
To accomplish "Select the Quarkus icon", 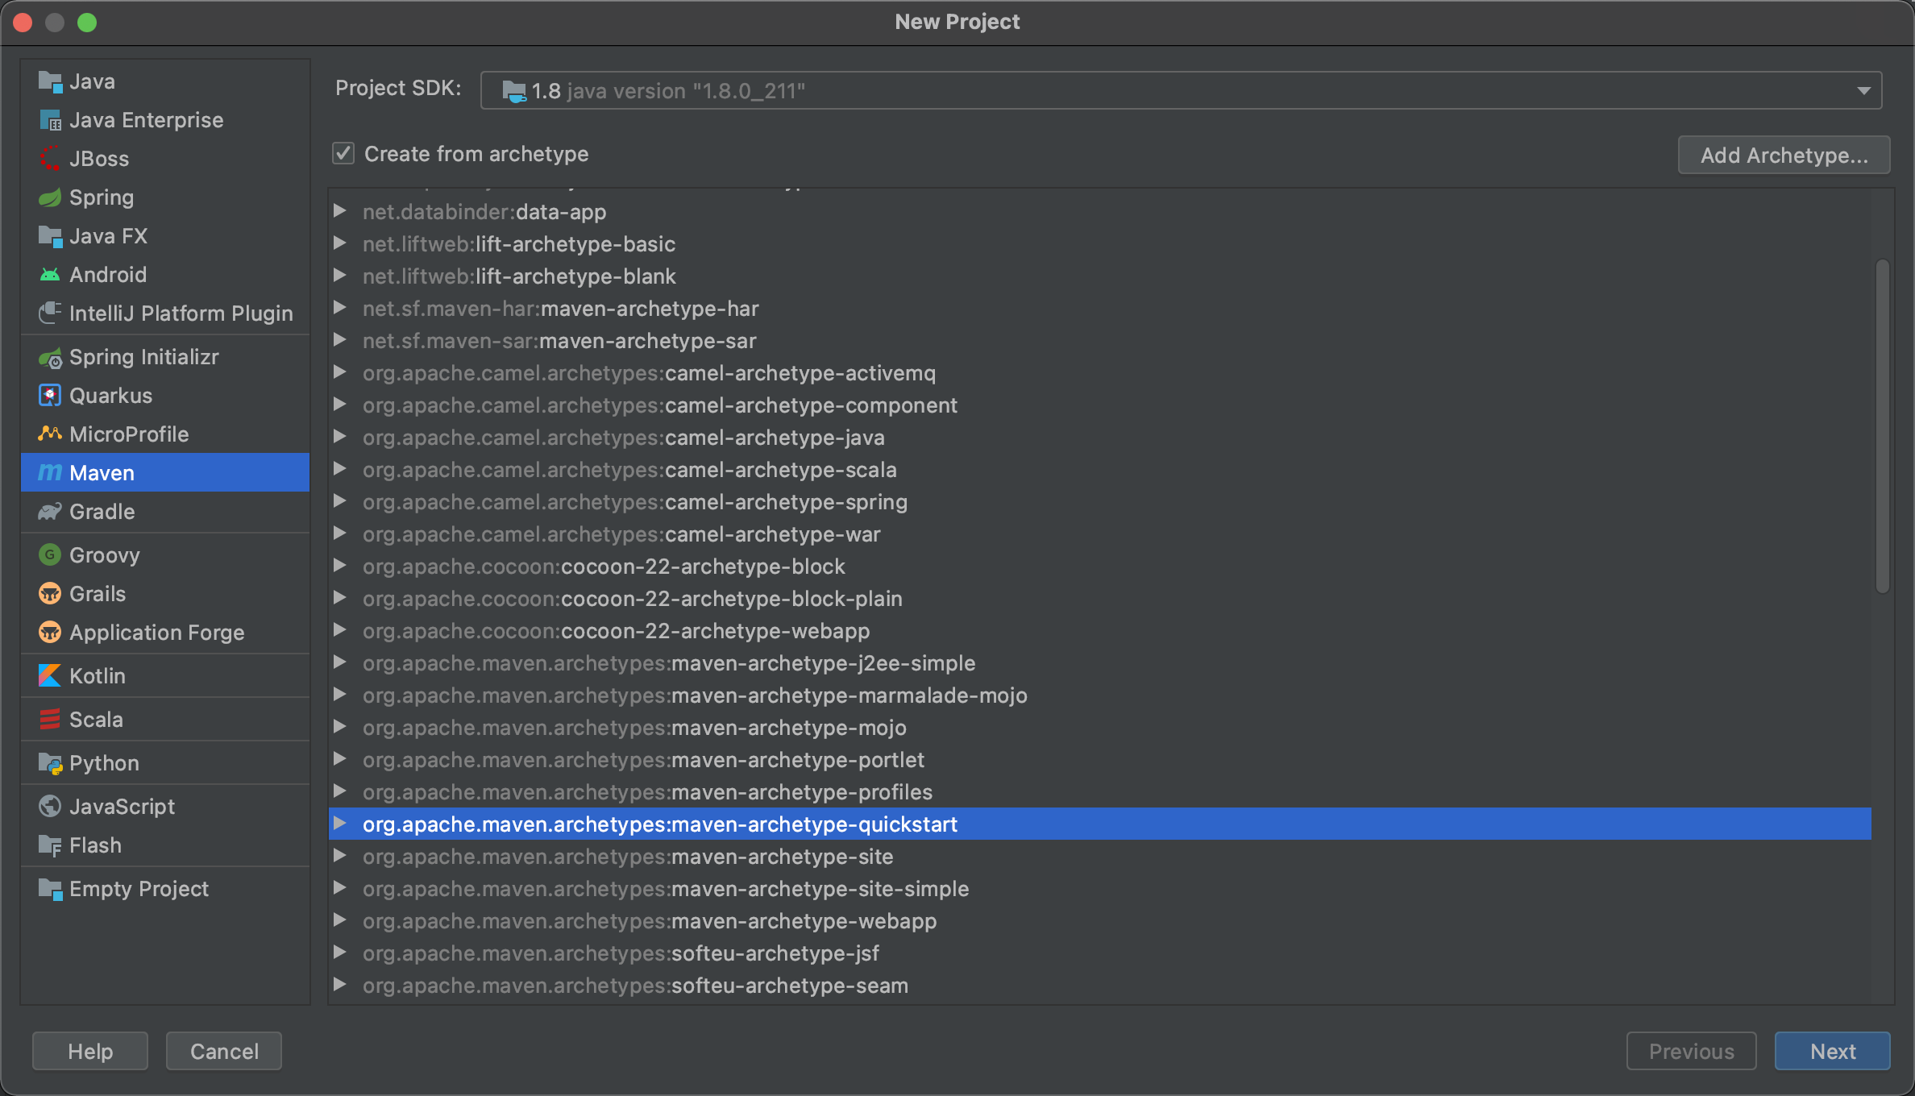I will coord(50,396).
